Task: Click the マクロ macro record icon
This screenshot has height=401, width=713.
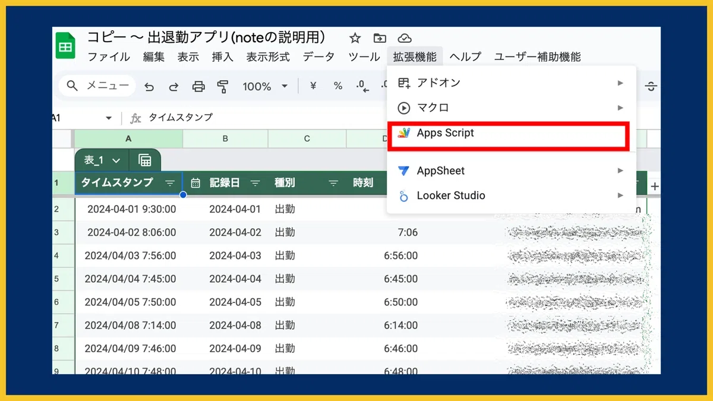Action: (x=404, y=108)
